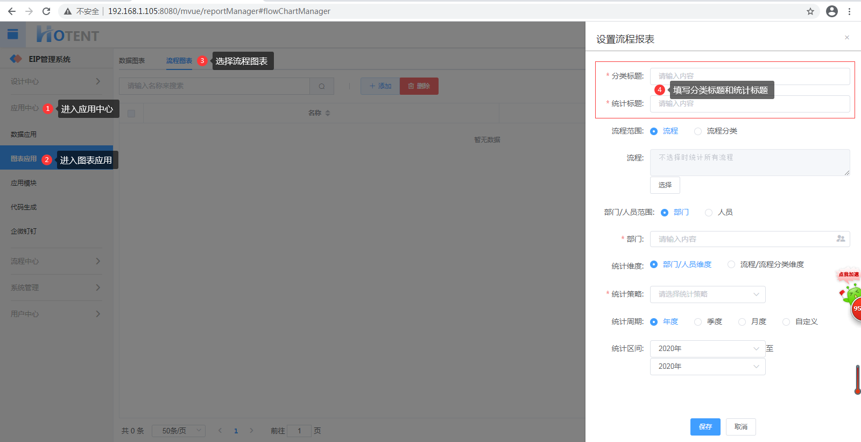
Task: Click the blue sidebar collapse icon
Action: pyautogui.click(x=13, y=34)
